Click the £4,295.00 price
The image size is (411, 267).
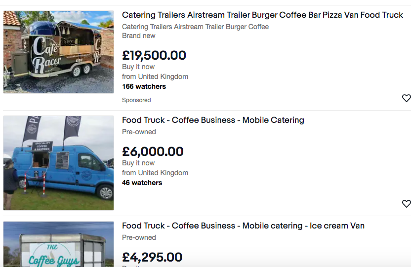pos(152,257)
